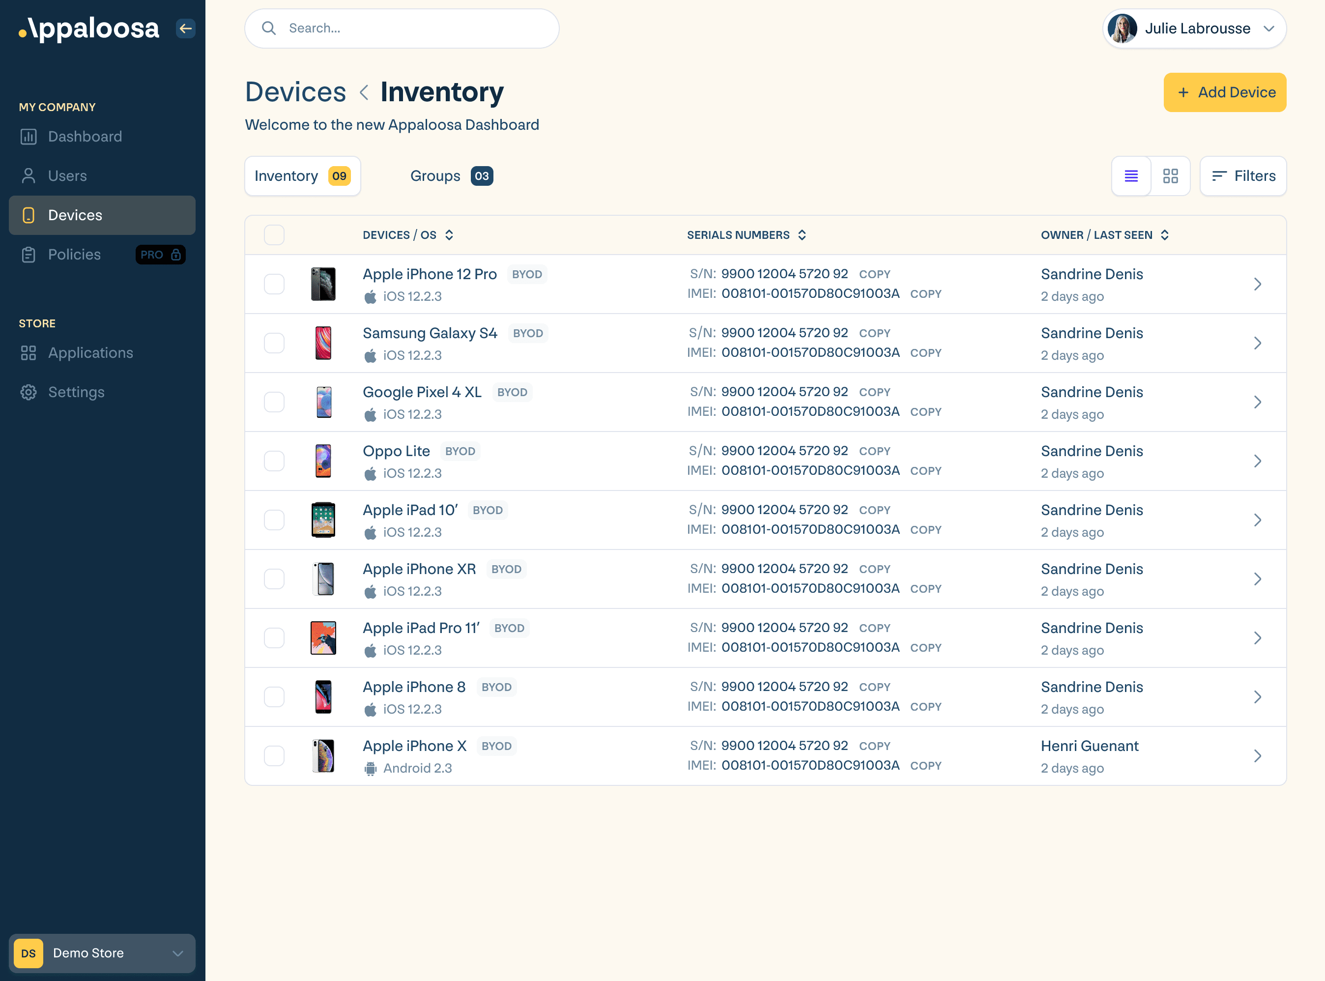Select the Apple iPad 10' checkbox

click(x=274, y=519)
